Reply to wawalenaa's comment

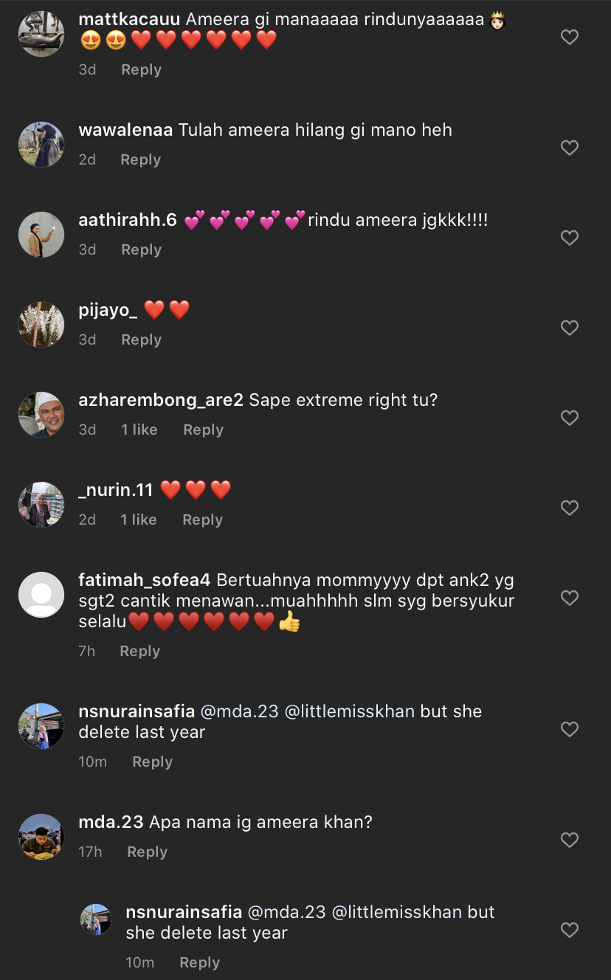coord(140,160)
